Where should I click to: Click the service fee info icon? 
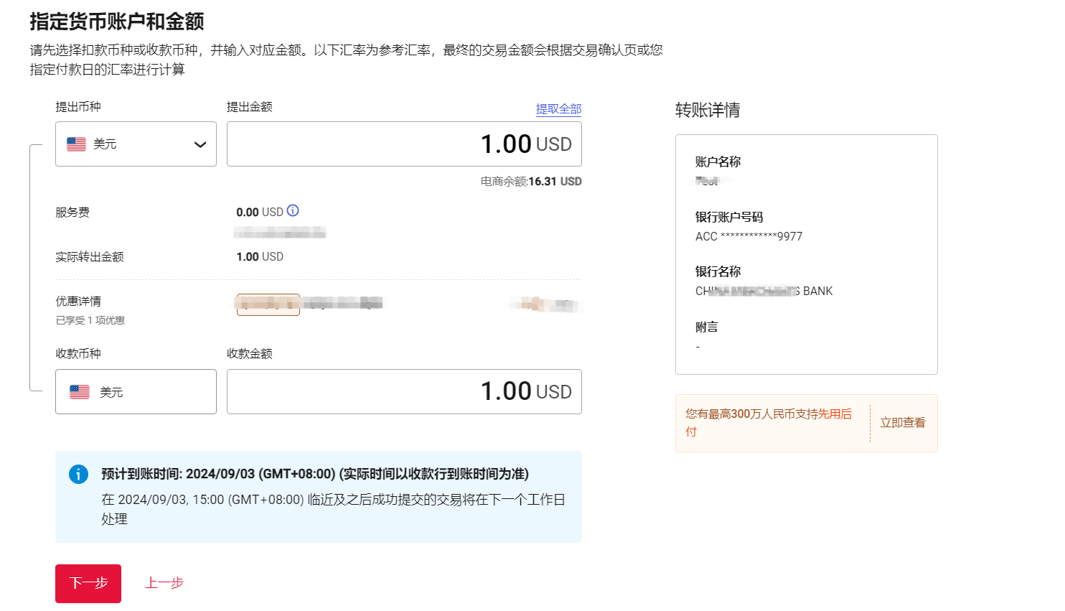click(293, 211)
